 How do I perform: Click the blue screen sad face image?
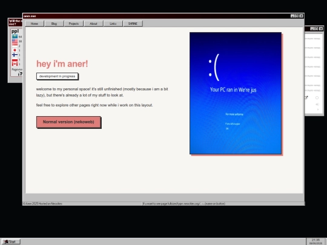236,93
